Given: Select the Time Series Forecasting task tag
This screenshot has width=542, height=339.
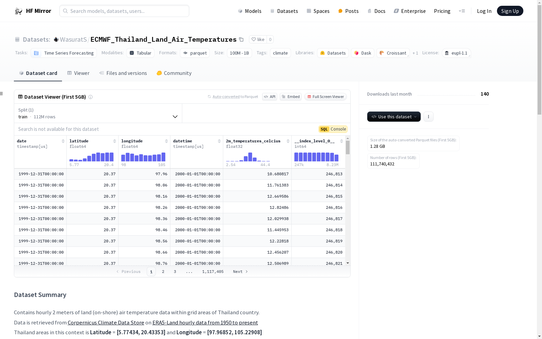Looking at the screenshot, I should coord(64,53).
